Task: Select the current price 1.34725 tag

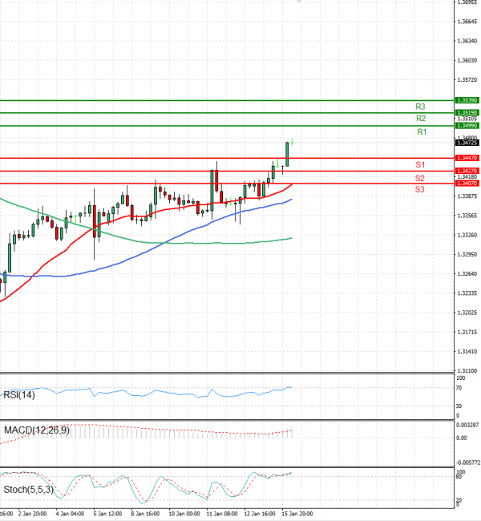Action: click(x=467, y=143)
